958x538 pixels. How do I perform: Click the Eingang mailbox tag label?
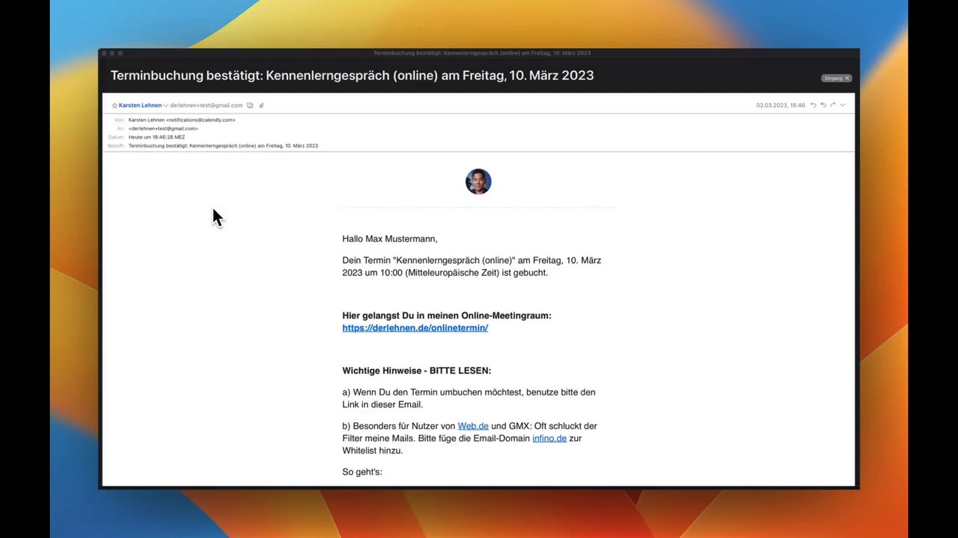click(x=833, y=78)
